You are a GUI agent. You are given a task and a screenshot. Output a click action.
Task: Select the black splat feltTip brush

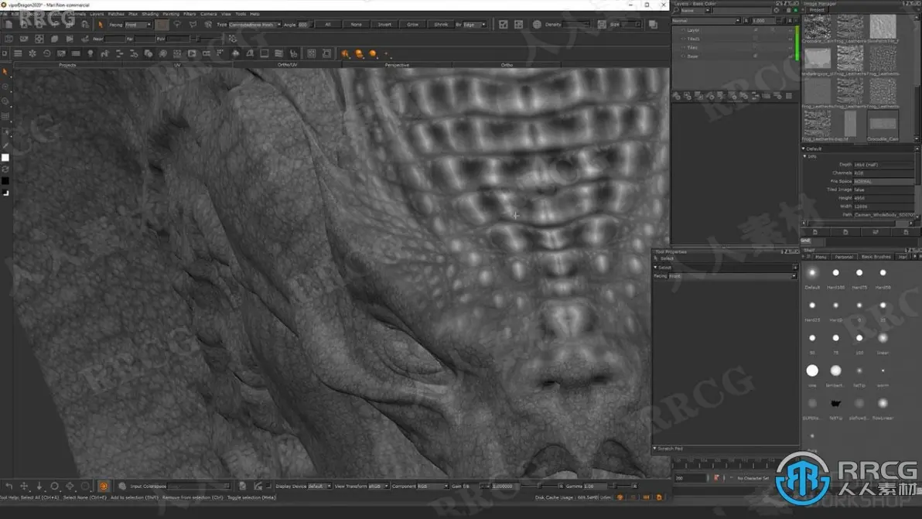(x=835, y=404)
